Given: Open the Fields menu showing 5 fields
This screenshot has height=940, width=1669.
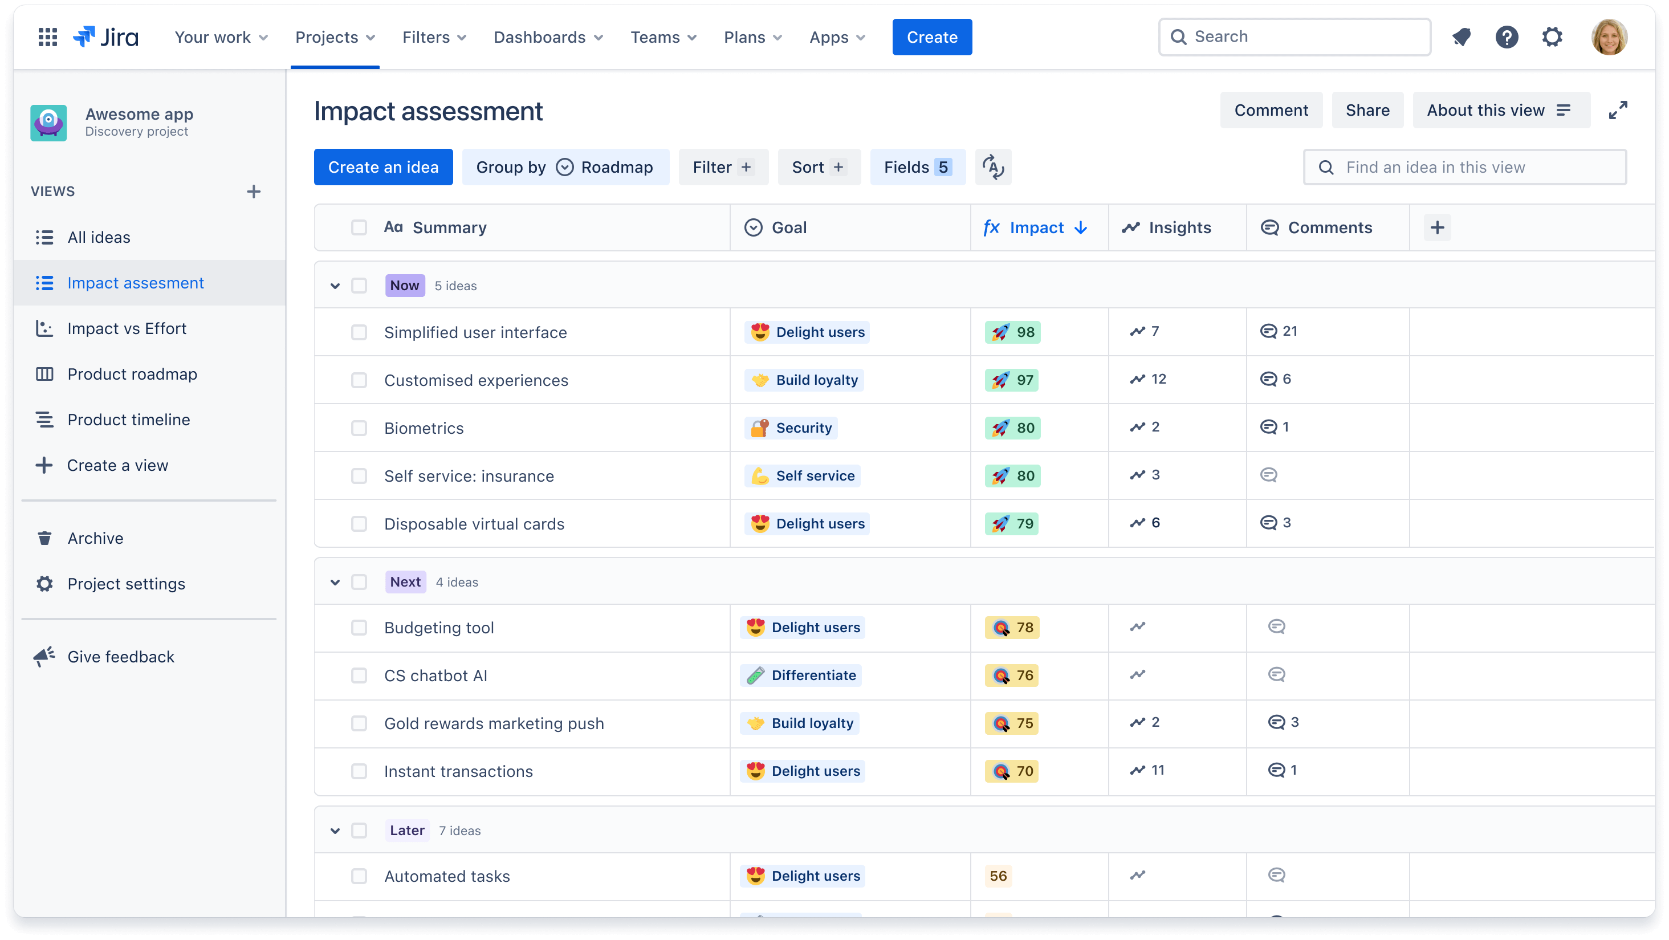Looking at the screenshot, I should click(x=917, y=168).
